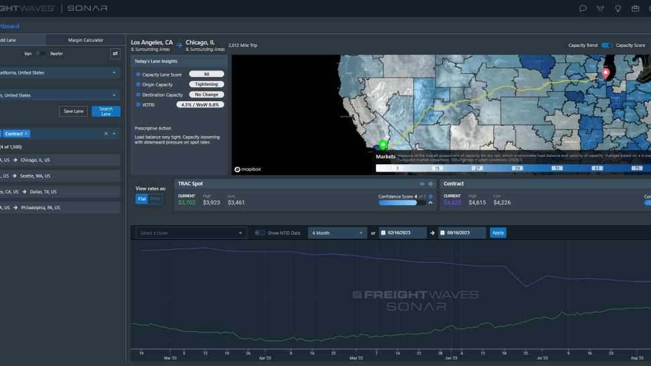Open 6 Month range dropdown
Viewport: 651px width, 366px height.
tap(337, 233)
